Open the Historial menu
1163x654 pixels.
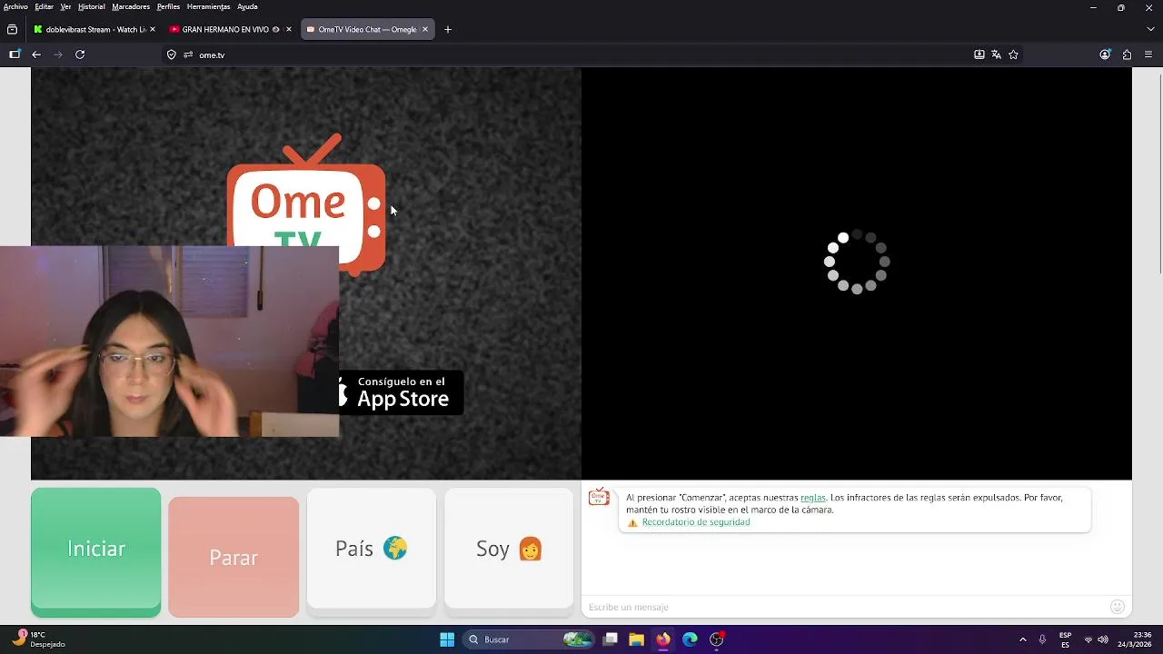(91, 6)
